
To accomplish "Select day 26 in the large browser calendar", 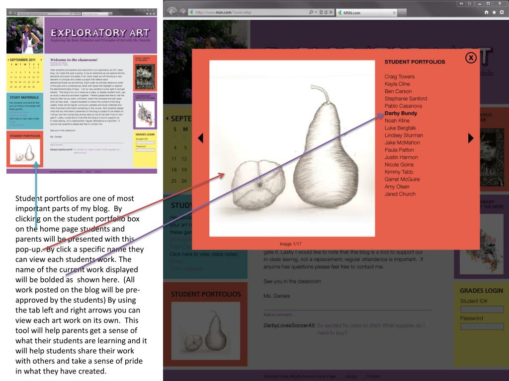I will coord(184,181).
